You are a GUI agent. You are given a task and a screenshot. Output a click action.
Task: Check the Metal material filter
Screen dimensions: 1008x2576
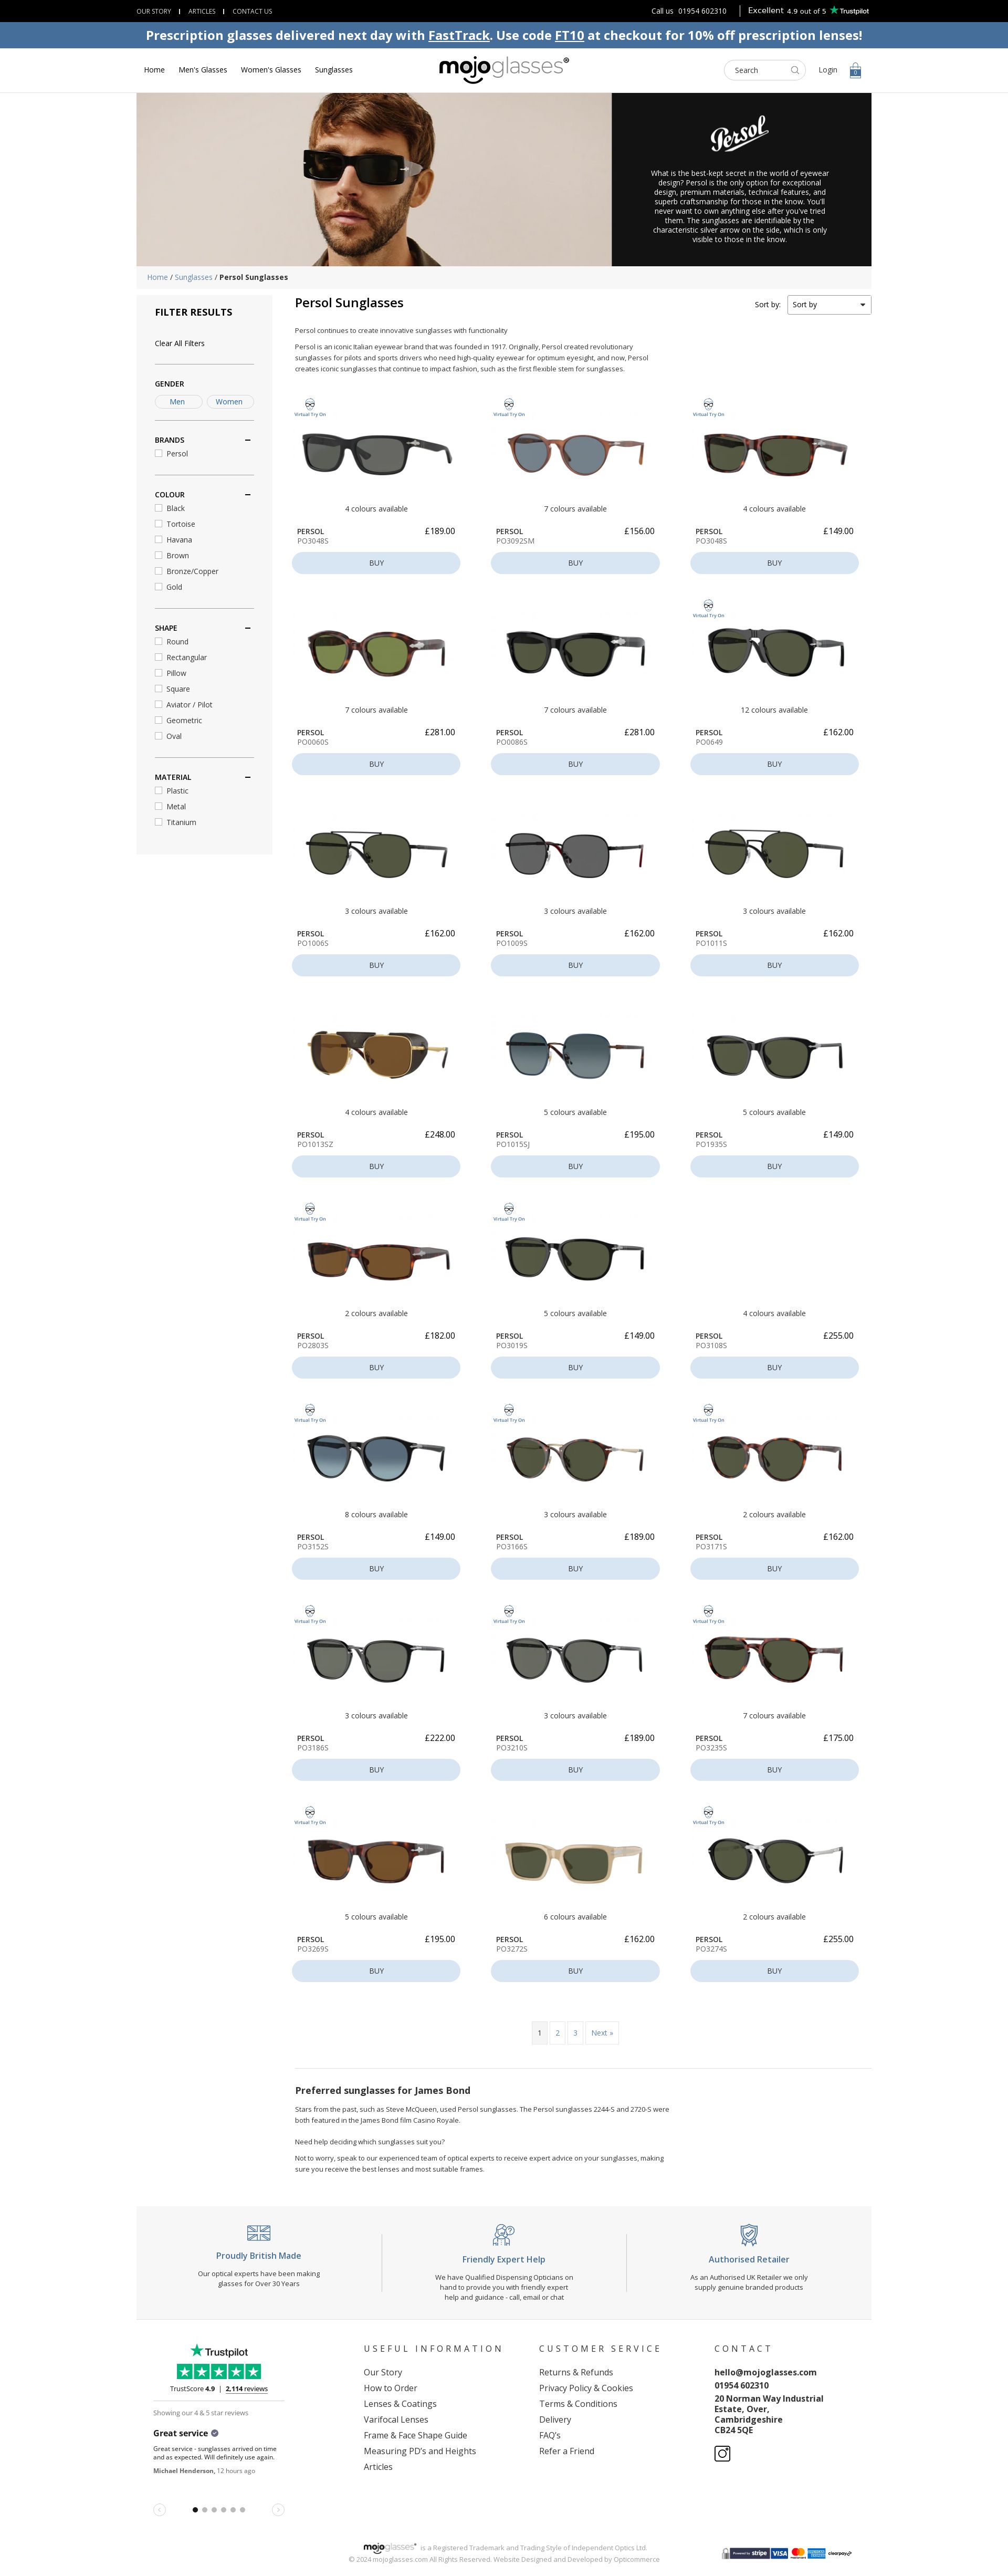coord(158,807)
